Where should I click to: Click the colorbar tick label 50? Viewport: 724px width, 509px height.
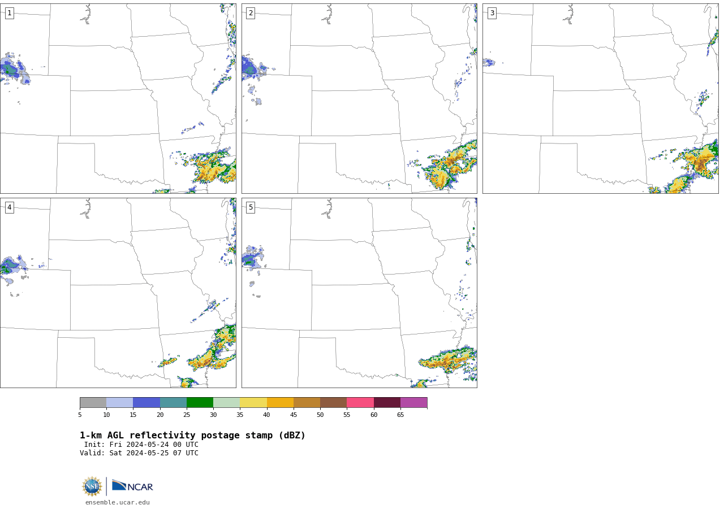(x=320, y=415)
